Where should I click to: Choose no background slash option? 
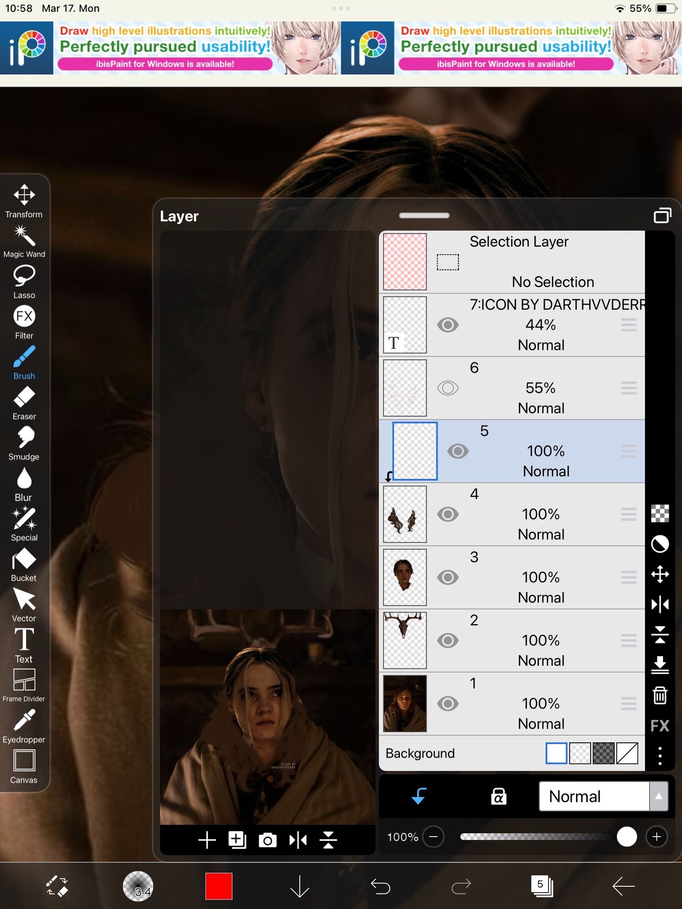pos(628,753)
